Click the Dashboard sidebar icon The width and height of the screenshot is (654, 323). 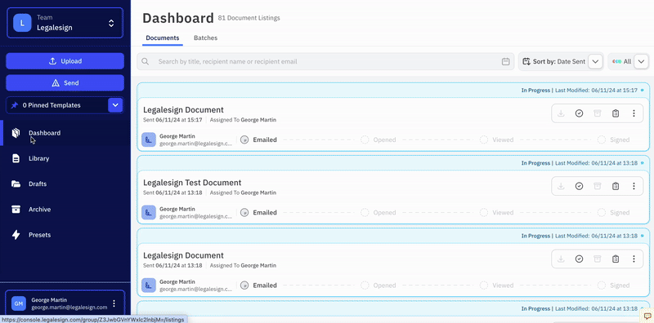coord(16,133)
